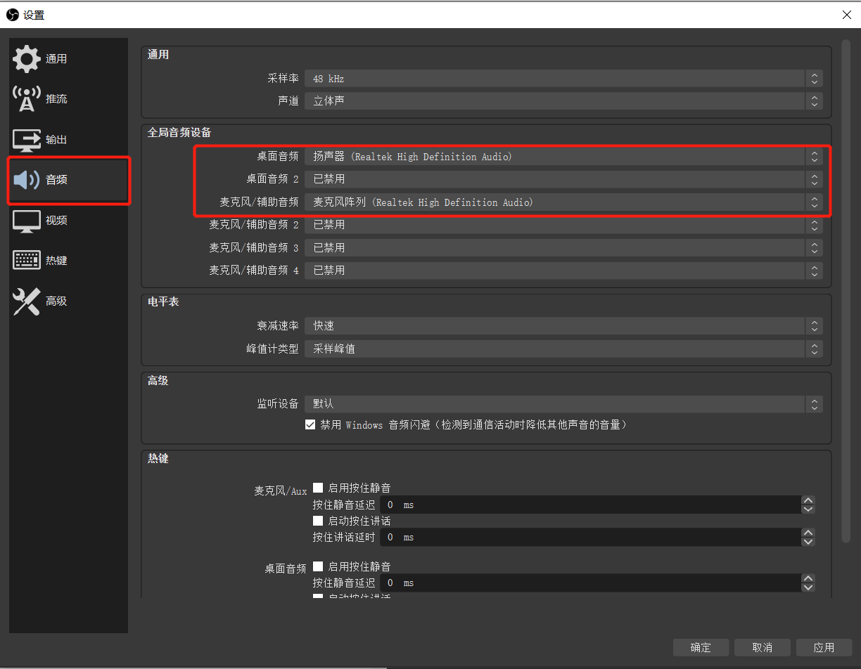The image size is (861, 669).
Task: Open the 推流 streaming settings icon
Action: point(27,99)
